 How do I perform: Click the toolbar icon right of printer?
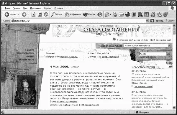coord(121,14)
